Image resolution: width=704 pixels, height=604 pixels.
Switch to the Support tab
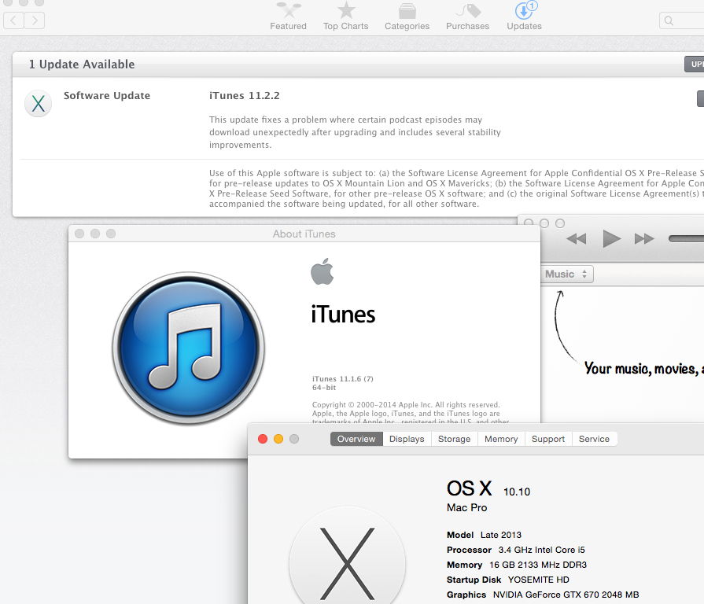coord(548,439)
